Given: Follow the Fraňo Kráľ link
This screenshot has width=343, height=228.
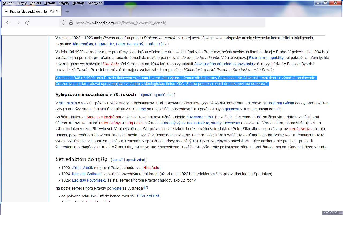Looking at the screenshot, I should pos(154,44).
